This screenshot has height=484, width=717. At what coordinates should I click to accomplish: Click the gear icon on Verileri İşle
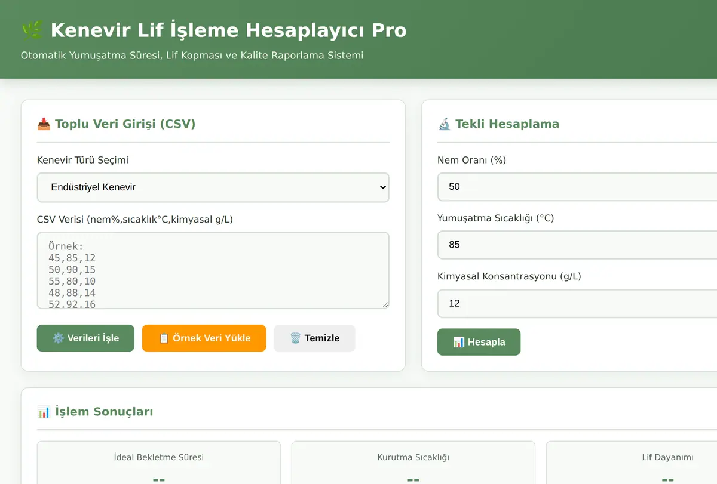(x=58, y=338)
